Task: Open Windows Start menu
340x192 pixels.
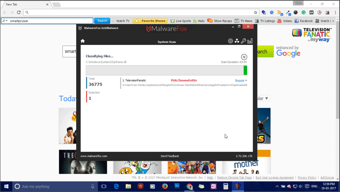Action: click(6, 186)
